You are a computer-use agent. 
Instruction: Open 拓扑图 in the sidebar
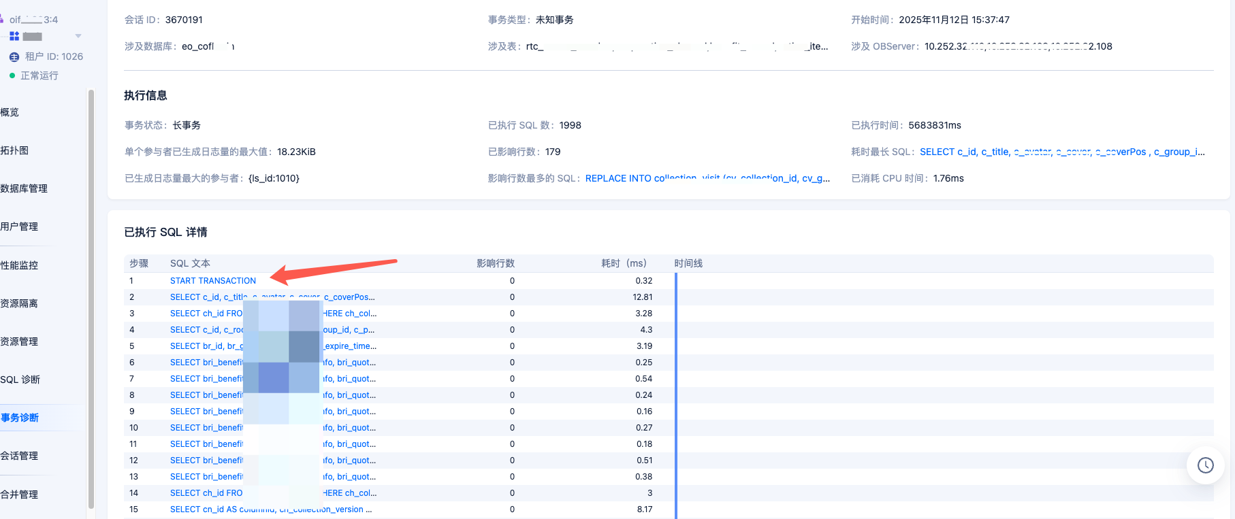15,150
